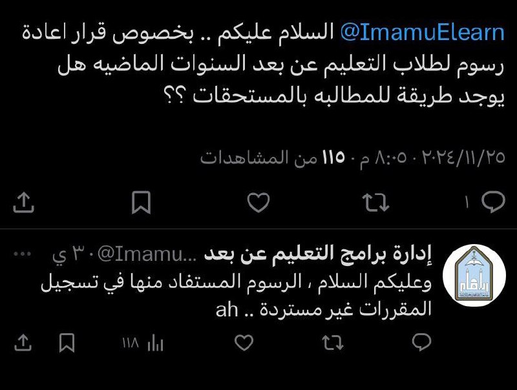The width and height of the screenshot is (517, 390).
Task: Open the @ImamuElearn mention link
Action: (x=423, y=33)
